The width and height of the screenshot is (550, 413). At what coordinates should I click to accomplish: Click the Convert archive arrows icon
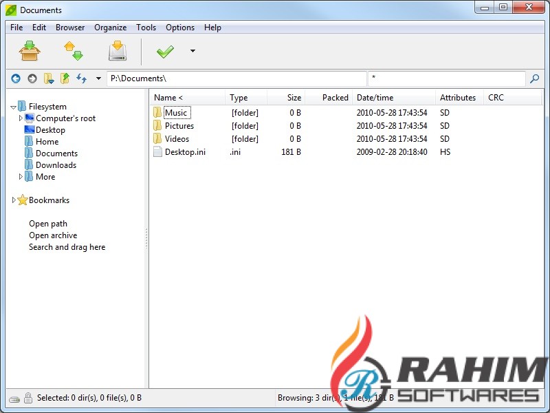pos(73,51)
